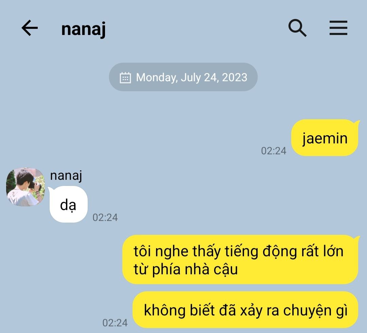
Task: Tap the "Monday, July 24, 2023" date label
Action: point(191,77)
